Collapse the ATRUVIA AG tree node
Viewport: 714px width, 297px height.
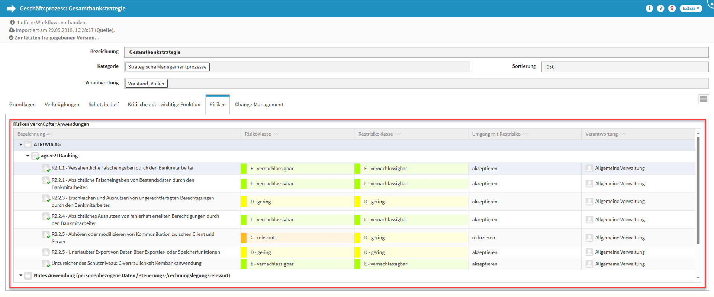21,144
